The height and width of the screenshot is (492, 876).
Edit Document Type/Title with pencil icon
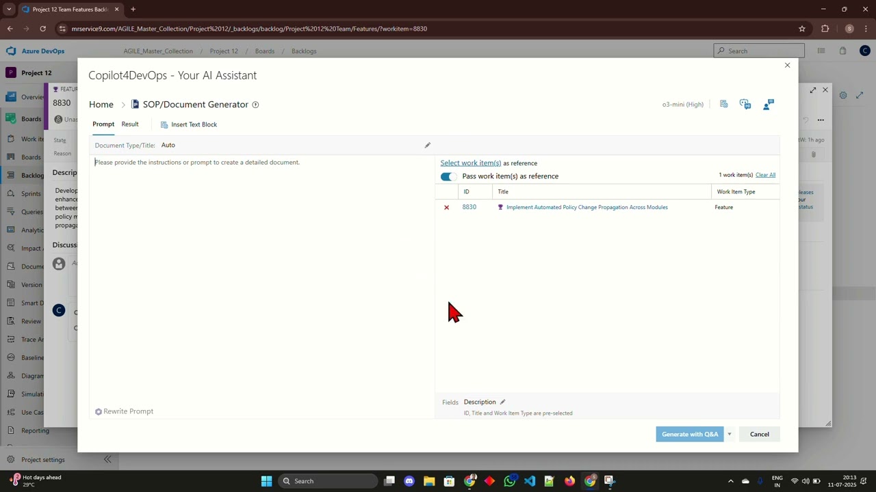(x=427, y=145)
